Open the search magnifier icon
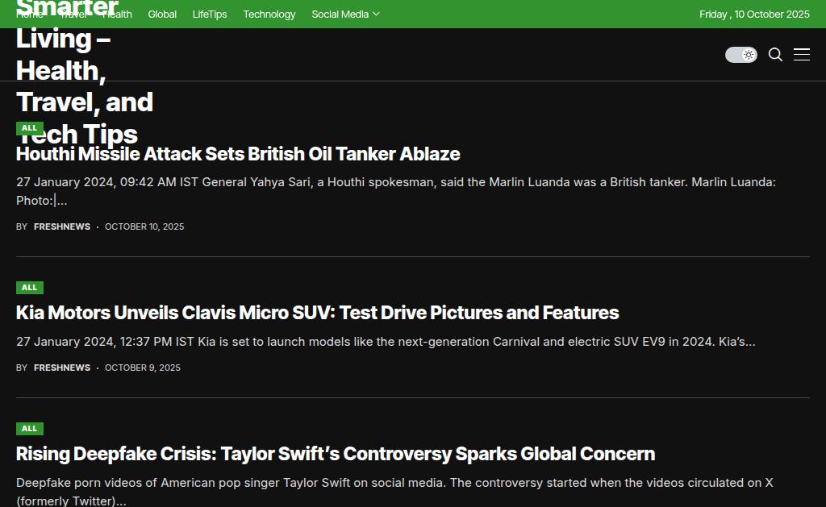Image resolution: width=826 pixels, height=507 pixels. [775, 55]
